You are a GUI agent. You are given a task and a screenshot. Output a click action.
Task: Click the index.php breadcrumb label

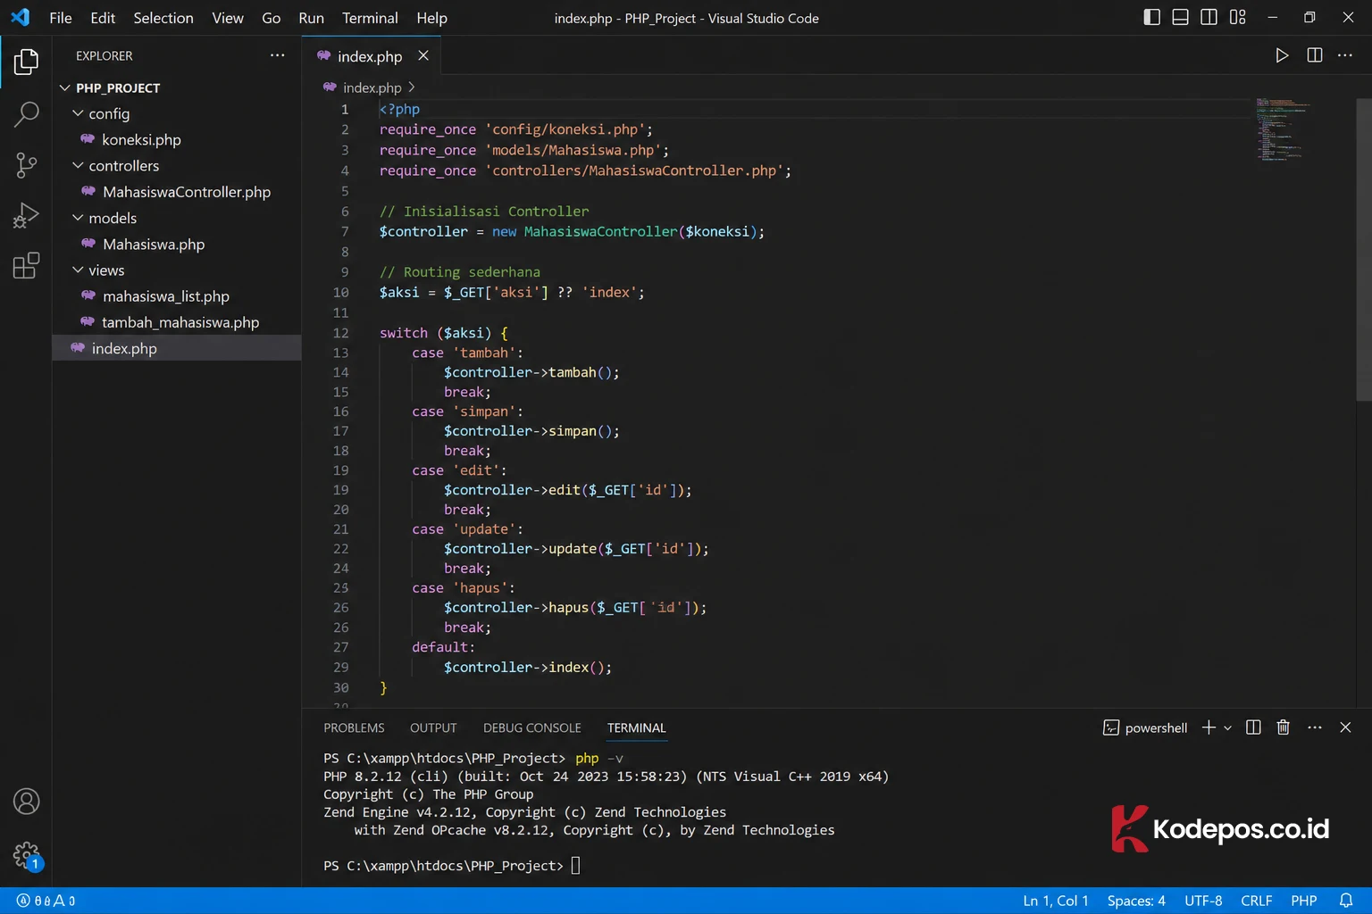coord(372,87)
